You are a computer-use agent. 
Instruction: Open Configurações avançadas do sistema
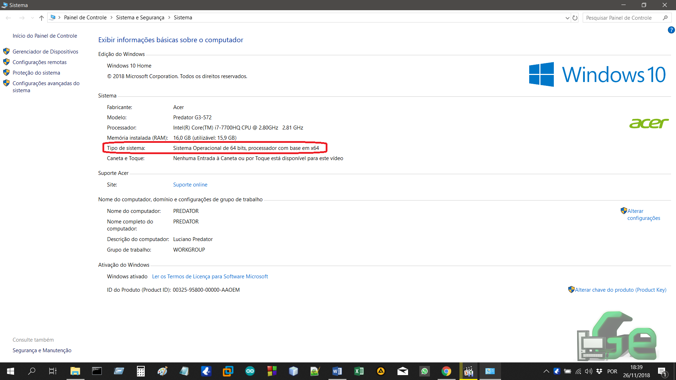pyautogui.click(x=46, y=87)
